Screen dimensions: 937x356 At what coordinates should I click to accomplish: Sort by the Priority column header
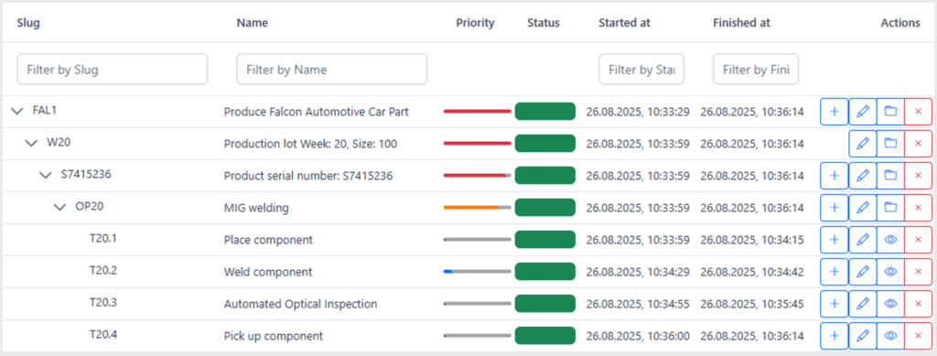click(x=475, y=23)
